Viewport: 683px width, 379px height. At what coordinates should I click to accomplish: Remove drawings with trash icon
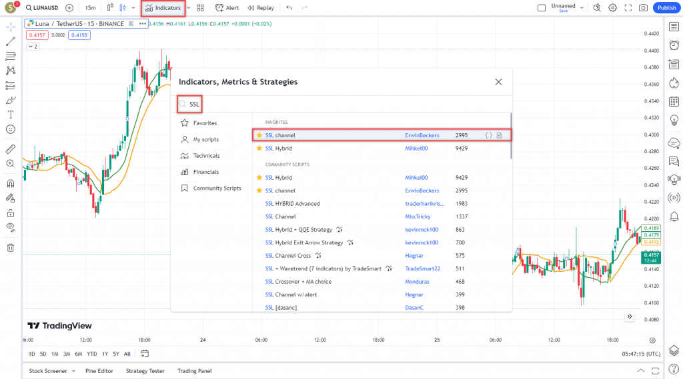11,248
